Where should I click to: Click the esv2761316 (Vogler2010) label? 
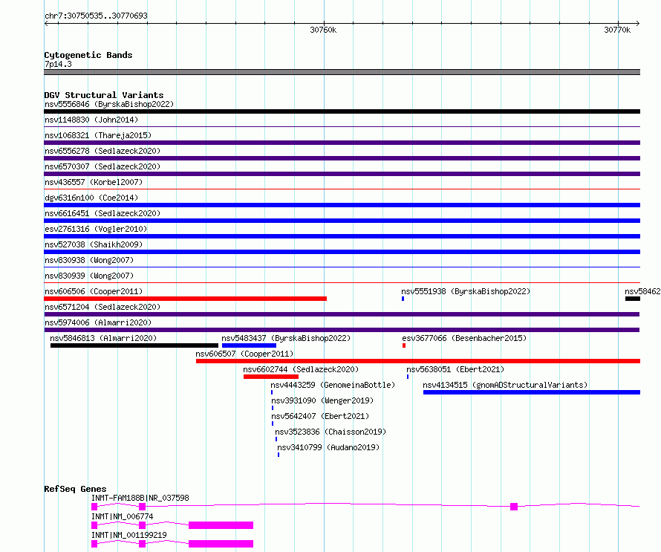pos(96,229)
